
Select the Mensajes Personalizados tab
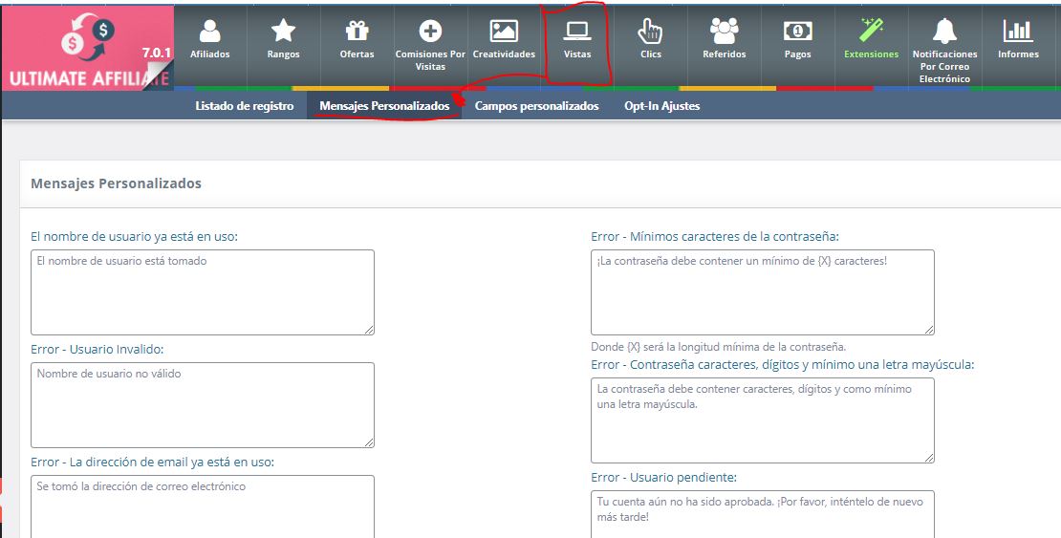point(384,106)
